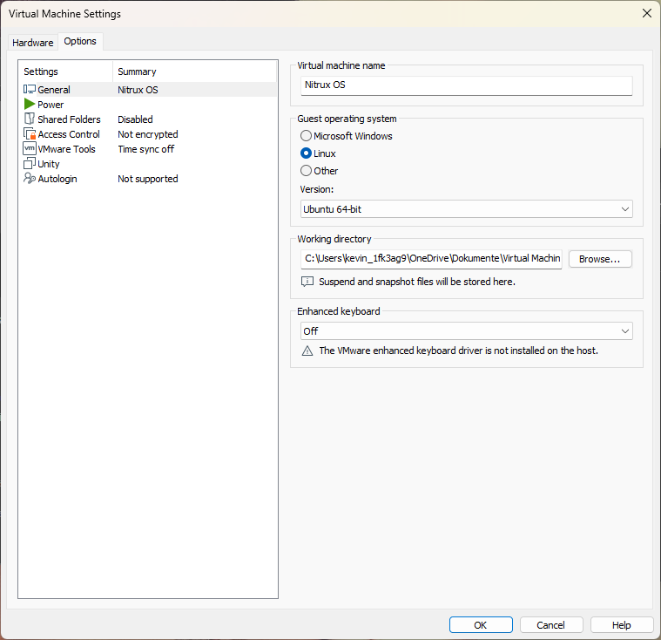This screenshot has width=661, height=640.
Task: Click Browse for working directory
Action: [x=600, y=259]
